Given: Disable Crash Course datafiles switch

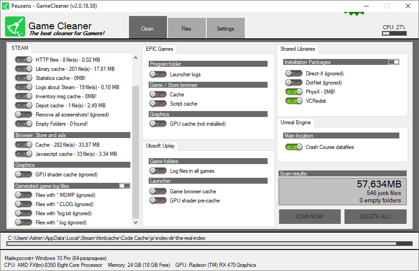Looking at the screenshot, I should click(x=294, y=147).
